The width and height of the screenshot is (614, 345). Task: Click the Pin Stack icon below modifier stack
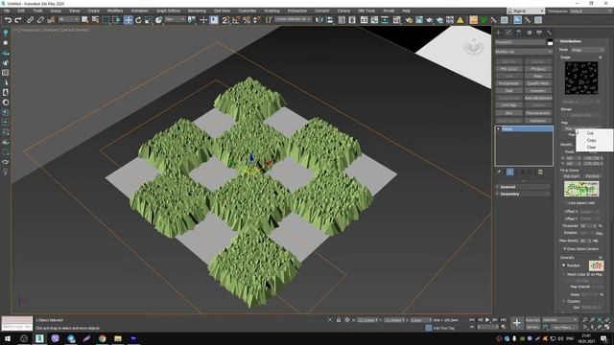pyautogui.click(x=499, y=172)
